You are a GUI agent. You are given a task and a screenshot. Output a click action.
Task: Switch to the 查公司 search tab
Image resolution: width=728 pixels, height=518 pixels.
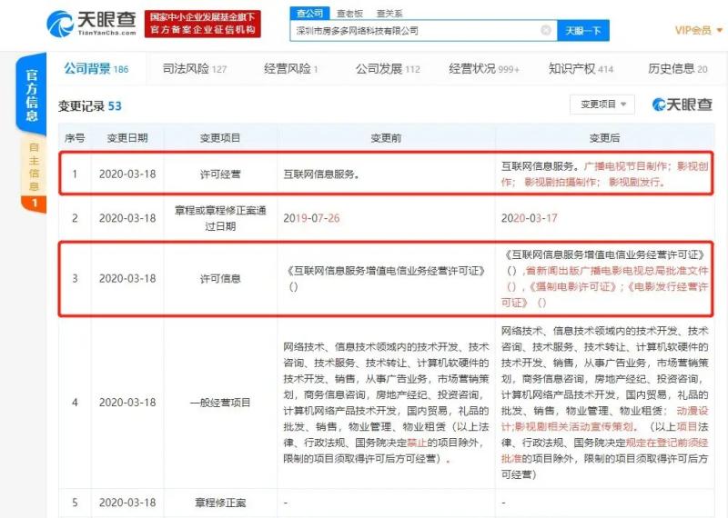pyautogui.click(x=309, y=14)
